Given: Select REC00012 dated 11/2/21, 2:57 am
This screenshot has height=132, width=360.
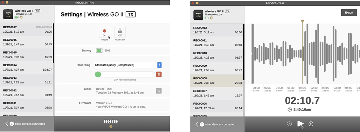Looking at the screenshot, I should pos(27,93).
